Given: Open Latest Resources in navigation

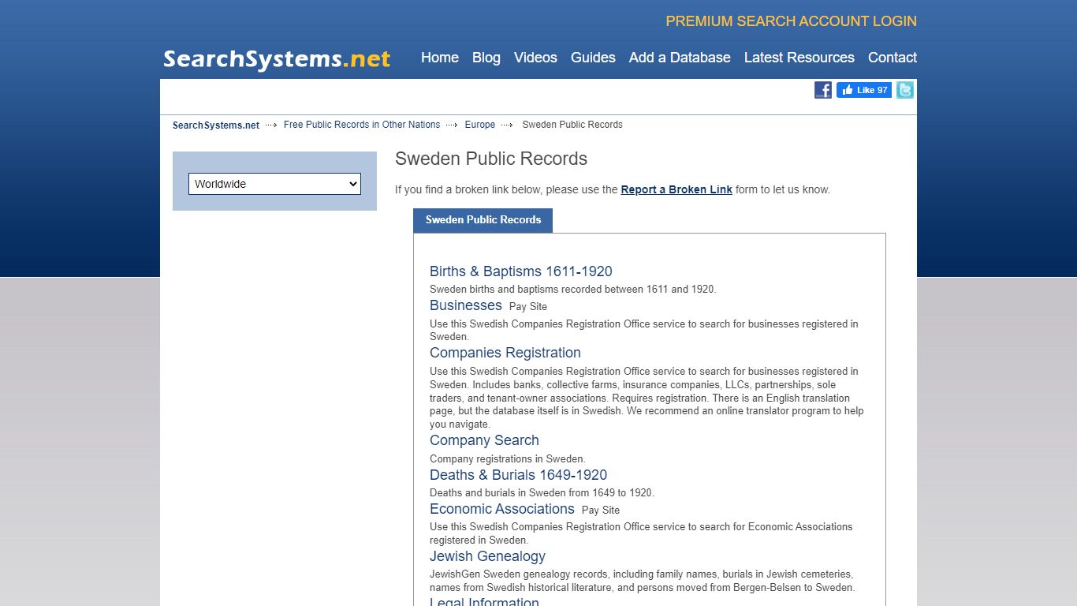Looking at the screenshot, I should (x=799, y=58).
